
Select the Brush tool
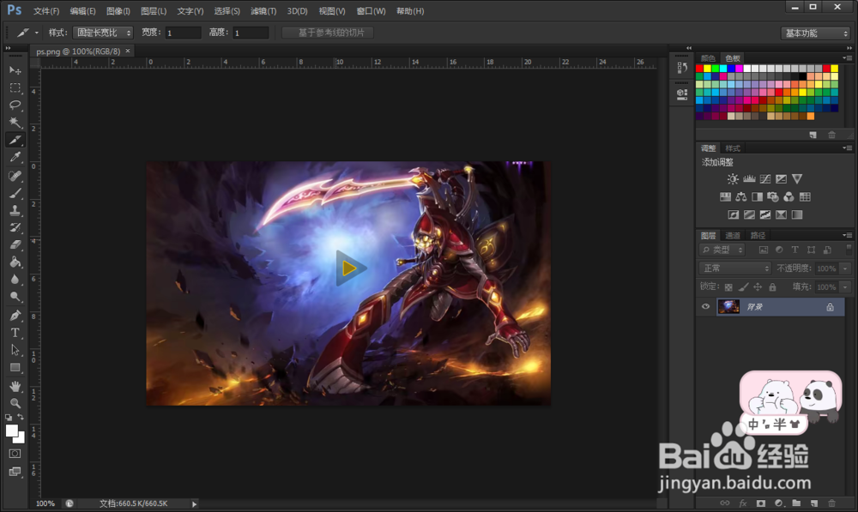click(15, 193)
